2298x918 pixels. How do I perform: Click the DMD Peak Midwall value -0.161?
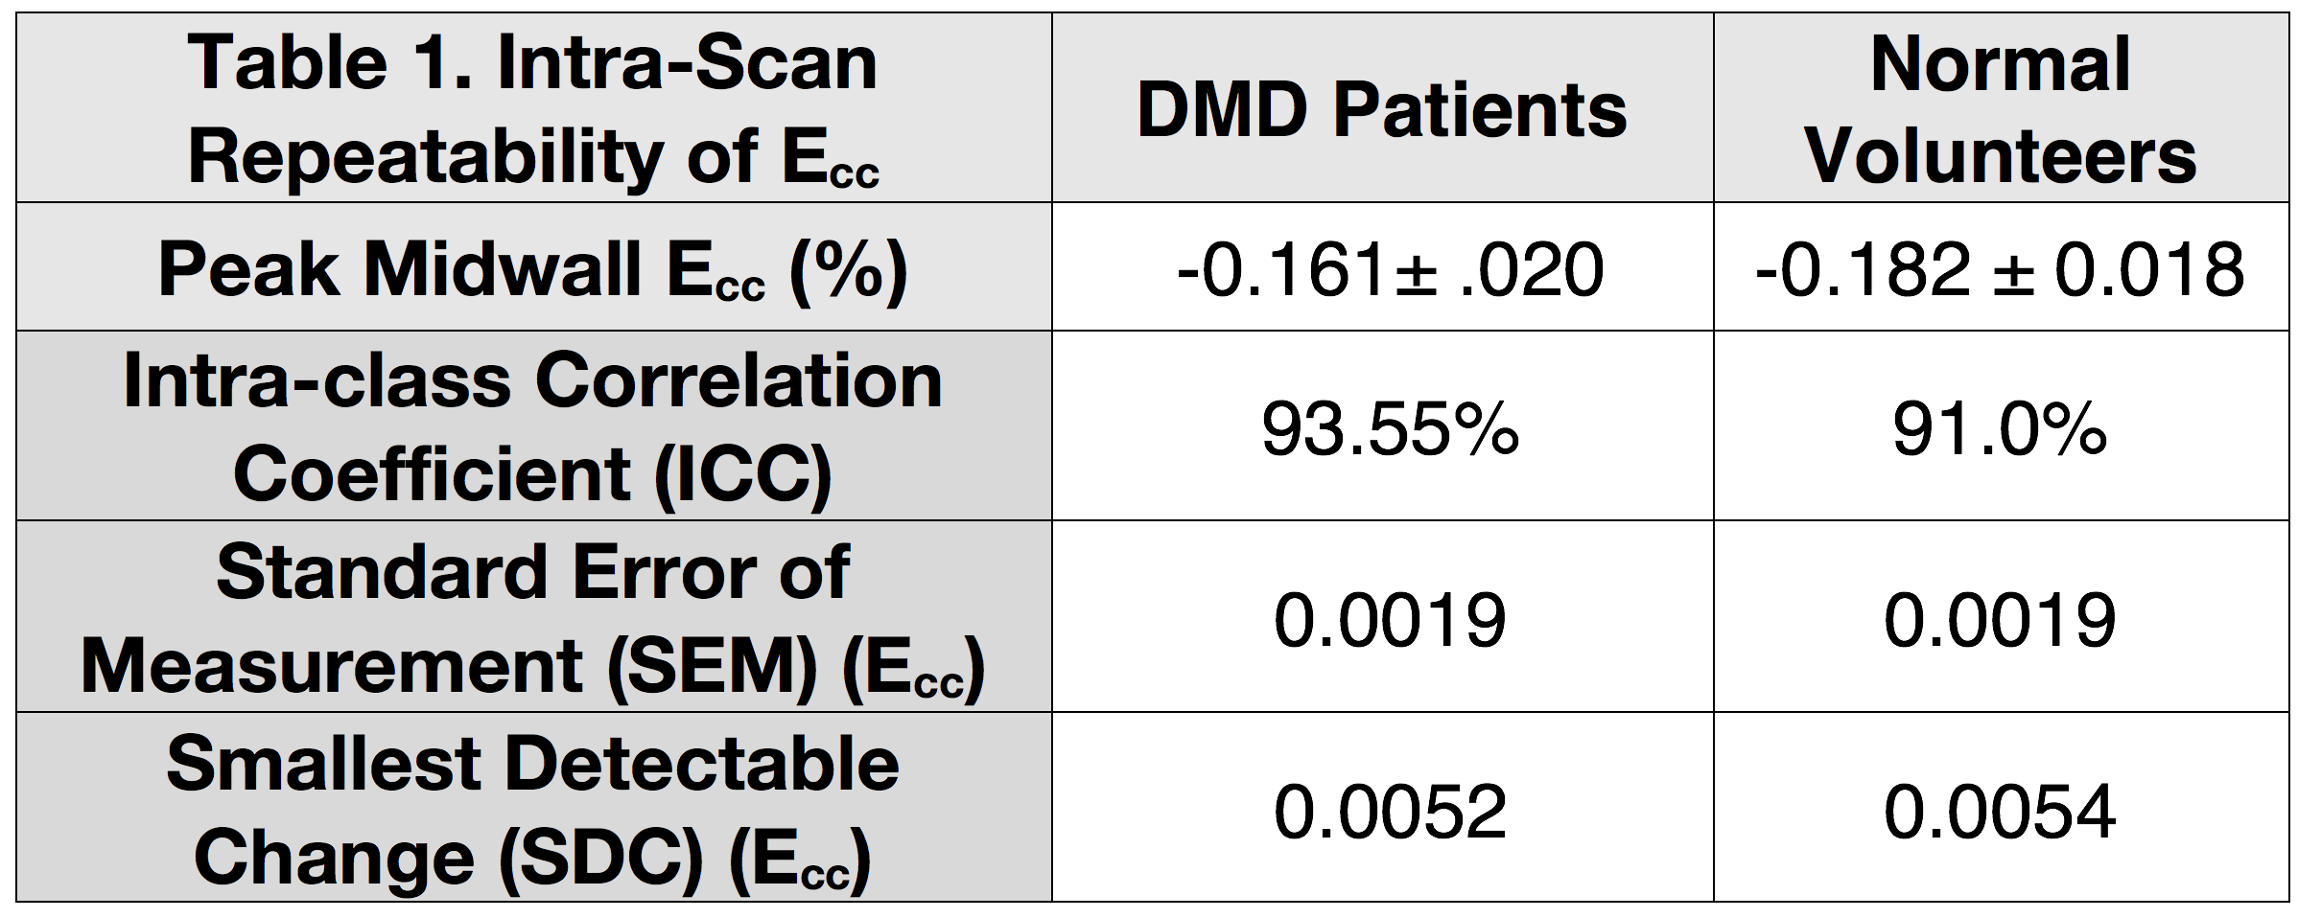click(1389, 269)
